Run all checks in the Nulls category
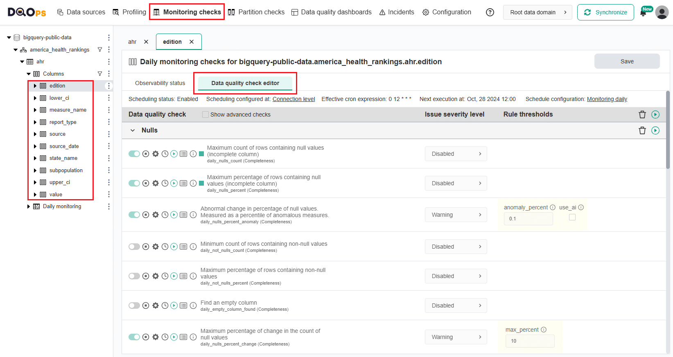 click(655, 130)
